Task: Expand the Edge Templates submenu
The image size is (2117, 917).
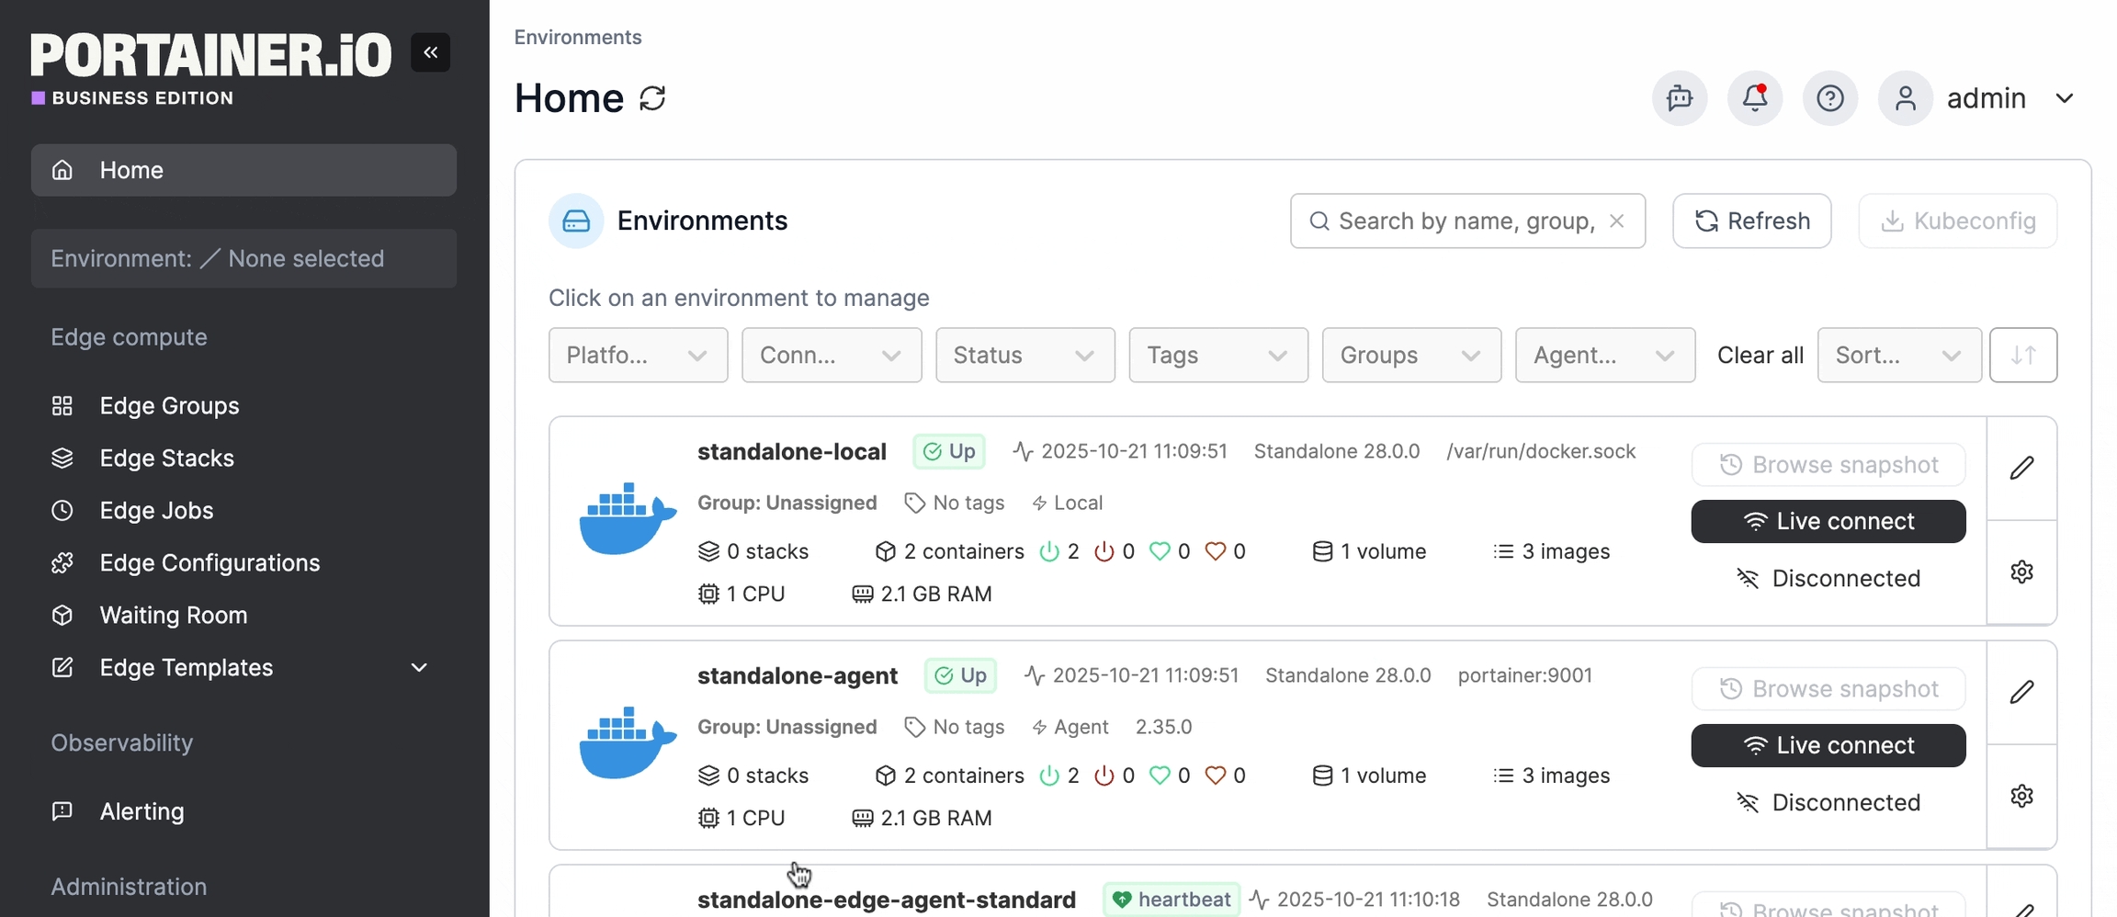Action: pos(419,668)
